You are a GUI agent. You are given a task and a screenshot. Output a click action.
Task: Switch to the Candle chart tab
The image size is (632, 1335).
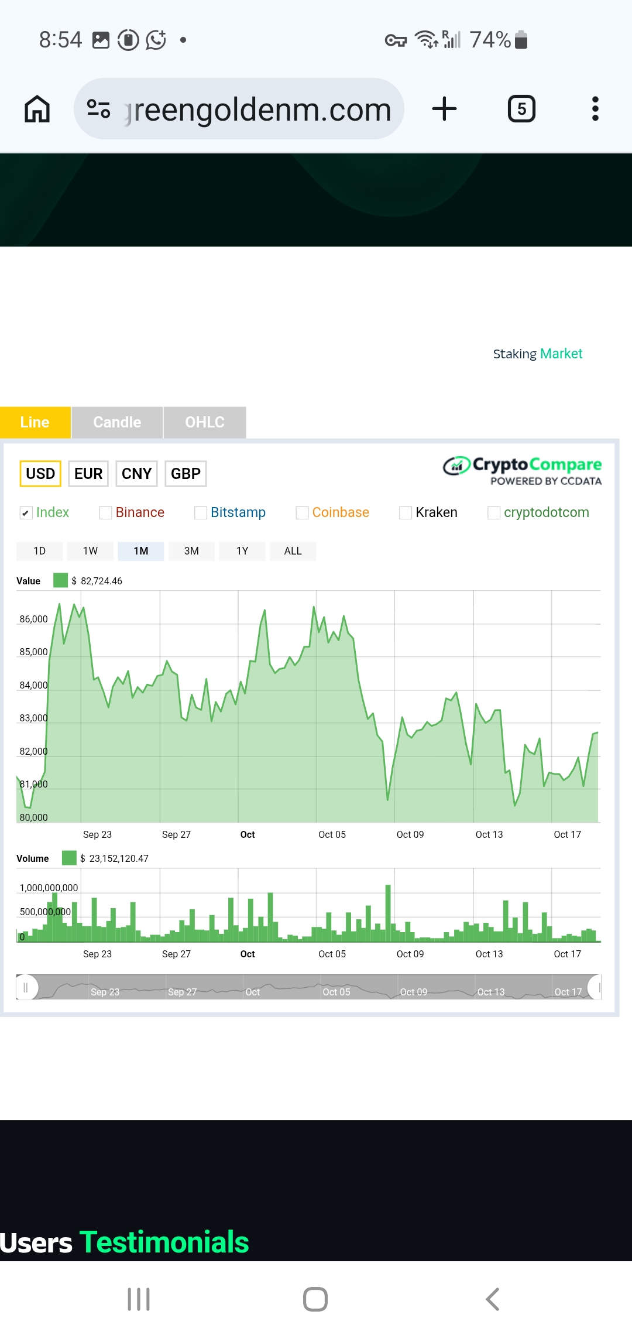coord(117,422)
